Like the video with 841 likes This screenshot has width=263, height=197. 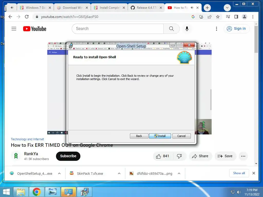tap(163, 156)
